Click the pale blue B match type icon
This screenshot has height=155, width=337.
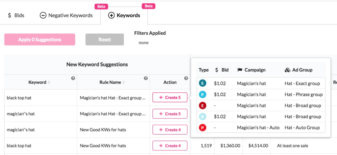pos(202,117)
